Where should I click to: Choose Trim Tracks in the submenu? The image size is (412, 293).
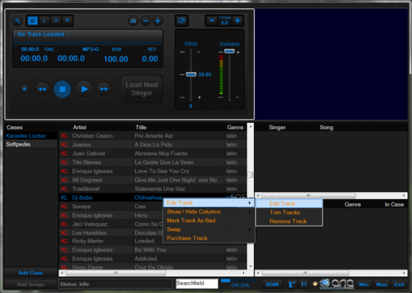pyautogui.click(x=289, y=213)
